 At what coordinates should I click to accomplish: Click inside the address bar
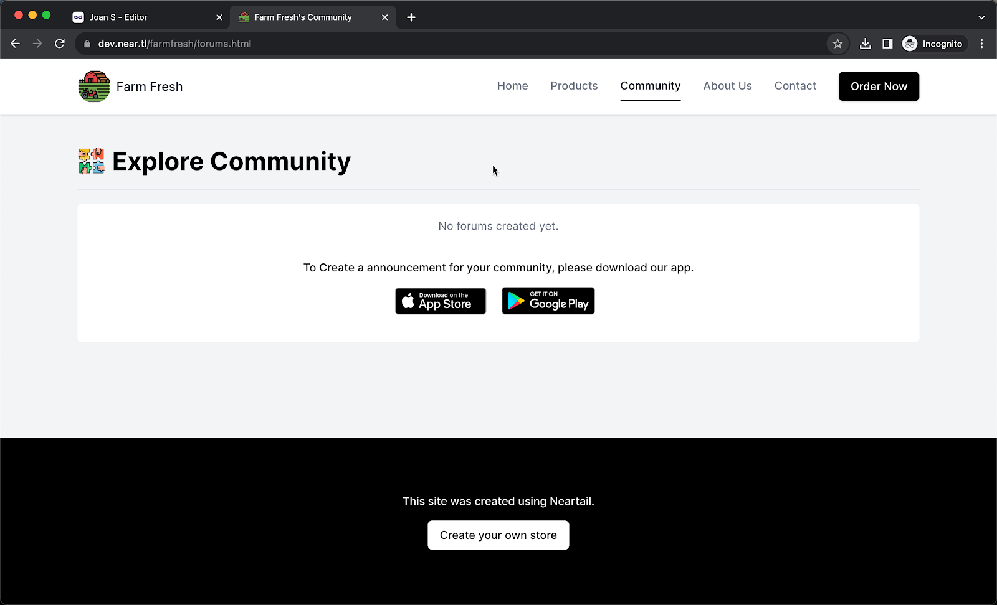tap(436, 44)
